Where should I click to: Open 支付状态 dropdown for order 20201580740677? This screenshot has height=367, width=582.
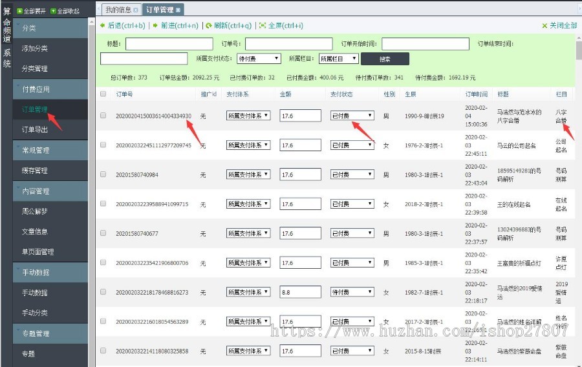[352, 233]
